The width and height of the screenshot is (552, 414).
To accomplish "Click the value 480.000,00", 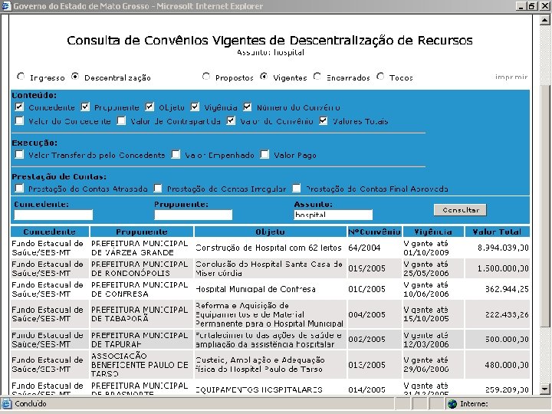I will 507,365.
